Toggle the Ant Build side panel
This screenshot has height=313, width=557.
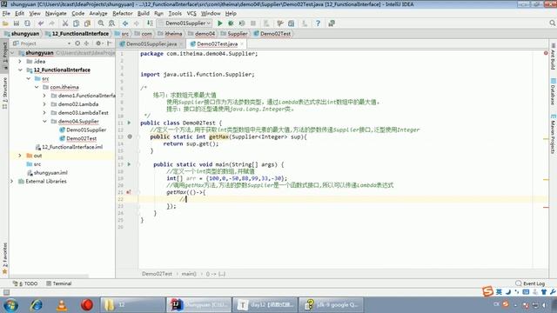(553, 57)
